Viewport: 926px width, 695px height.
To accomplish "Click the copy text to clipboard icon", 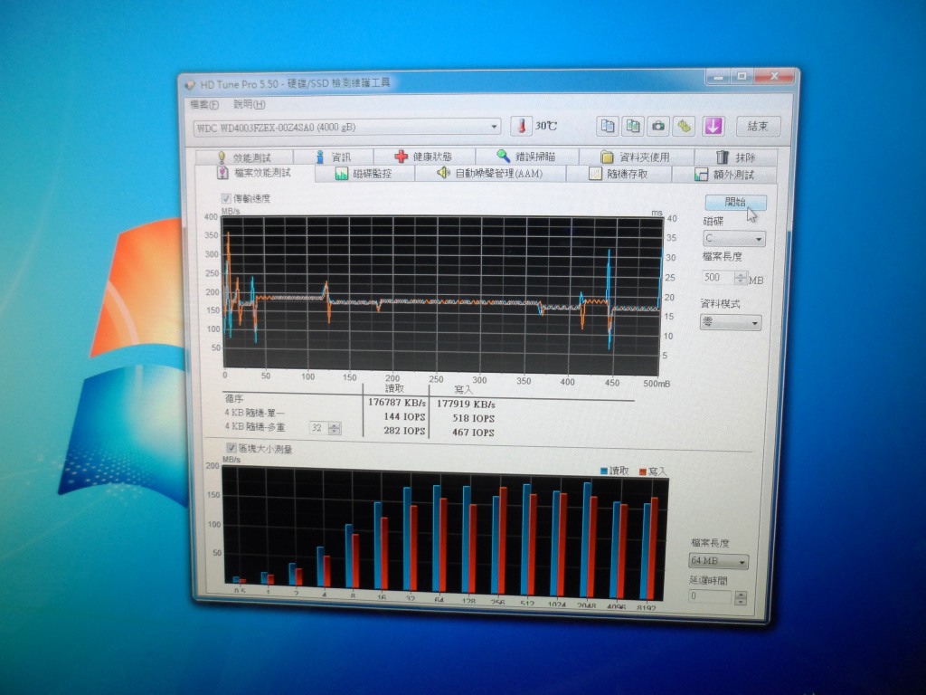I will [607, 125].
